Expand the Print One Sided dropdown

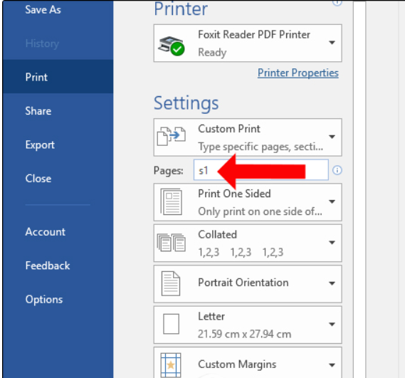332,201
